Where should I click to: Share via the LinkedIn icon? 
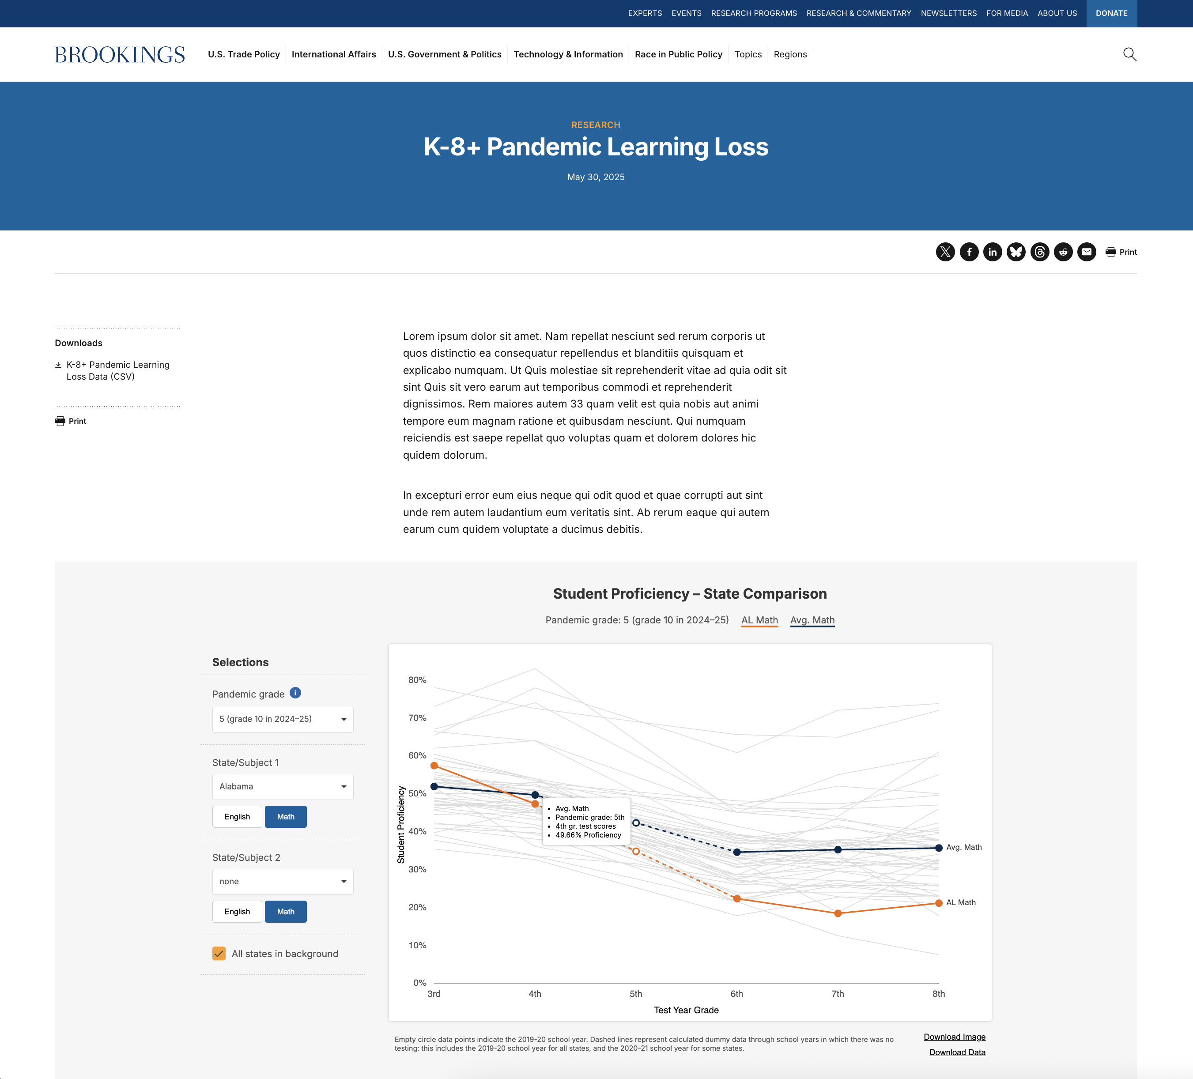tap(993, 252)
